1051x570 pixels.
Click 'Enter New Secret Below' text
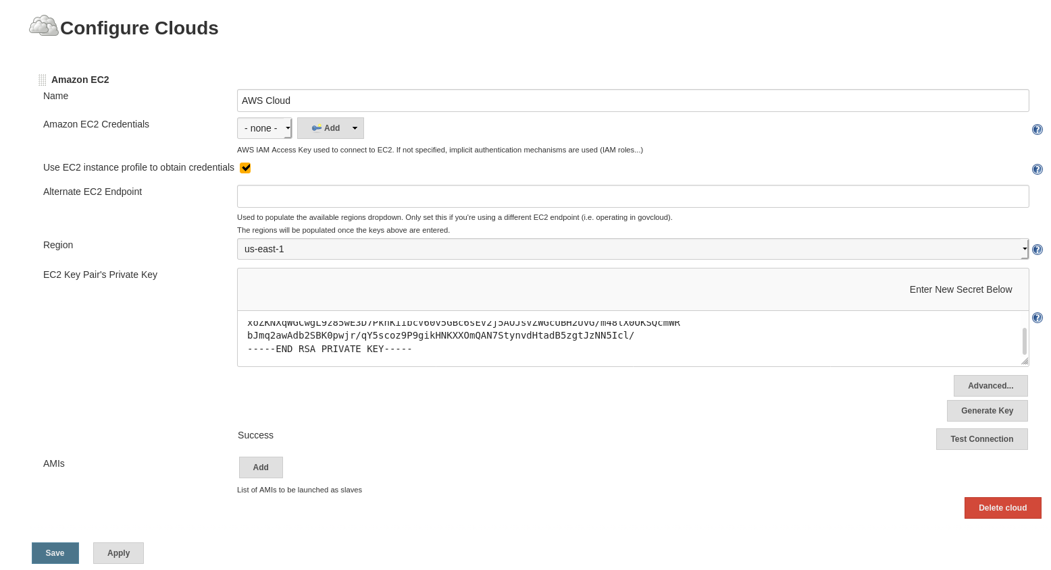[x=960, y=289]
